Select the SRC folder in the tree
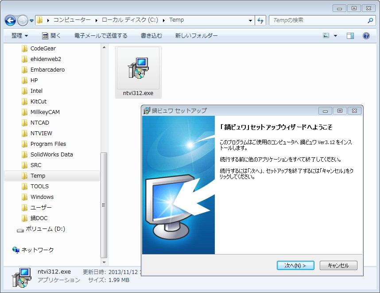380x293 pixels. pyautogui.click(x=35, y=165)
